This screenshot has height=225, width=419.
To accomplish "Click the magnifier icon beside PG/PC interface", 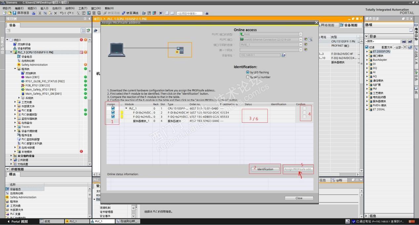I will click(311, 40).
